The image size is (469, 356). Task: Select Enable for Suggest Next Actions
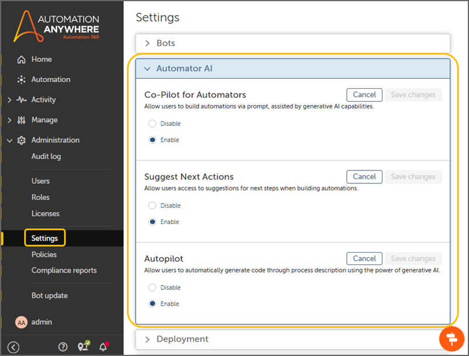[152, 222]
